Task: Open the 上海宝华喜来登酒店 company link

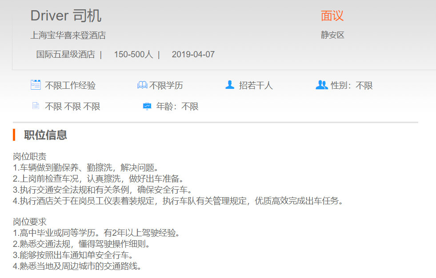Action: 68,35
